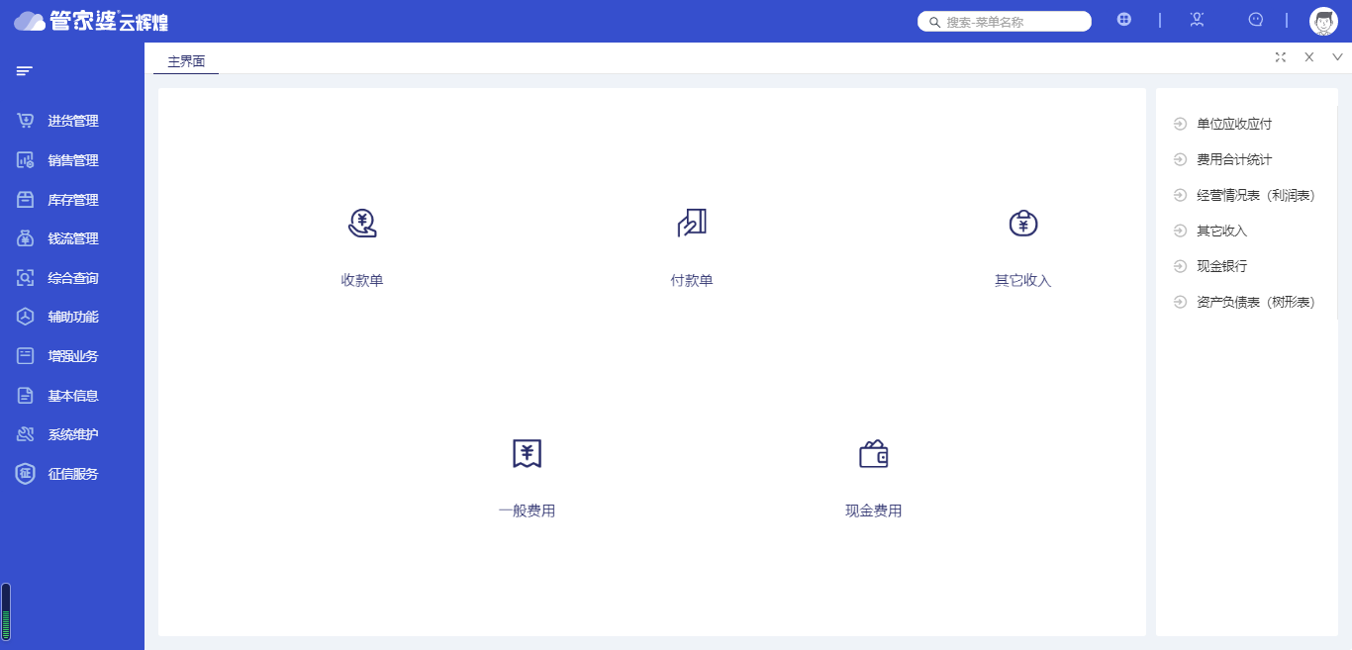The image size is (1352, 650).
Task: Open 资产负债表（树形表）link
Action: pyautogui.click(x=1256, y=302)
